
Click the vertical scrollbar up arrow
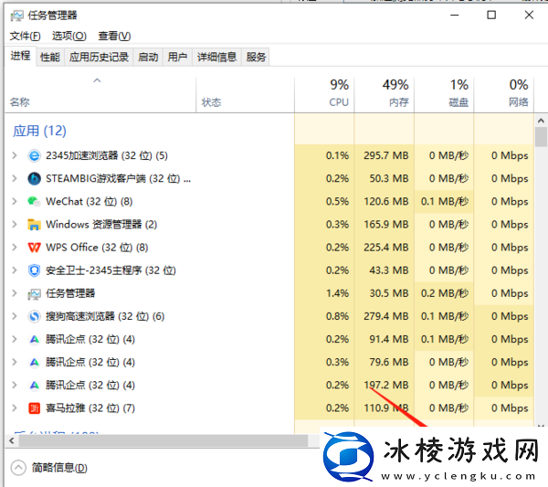541,121
